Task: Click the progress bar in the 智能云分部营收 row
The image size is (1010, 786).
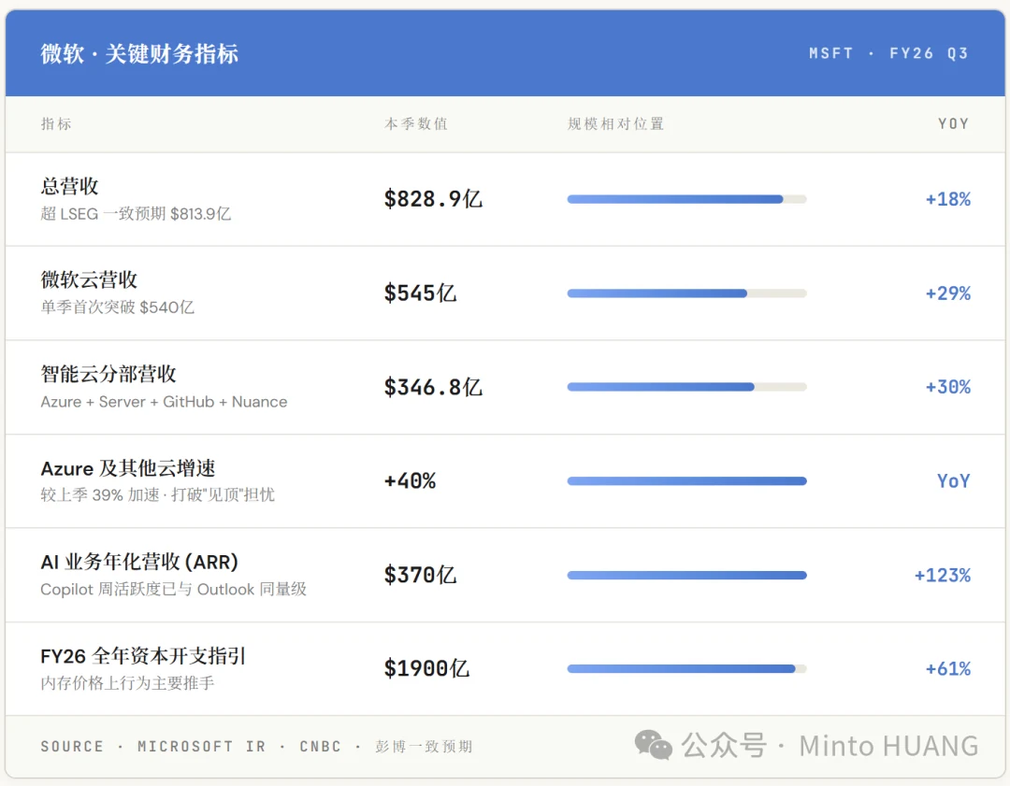Action: pyautogui.click(x=686, y=387)
